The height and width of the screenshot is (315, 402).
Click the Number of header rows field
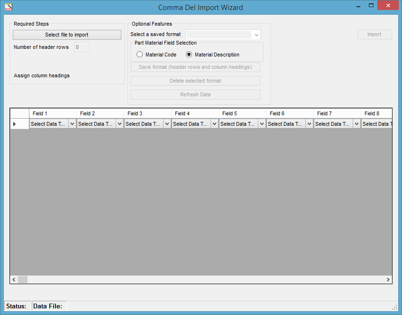(82, 47)
